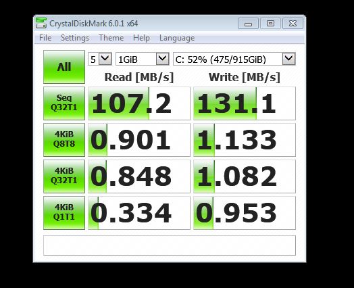The image size is (354, 288).
Task: Start the 4KiB Q1T1 test
Action: point(64,213)
